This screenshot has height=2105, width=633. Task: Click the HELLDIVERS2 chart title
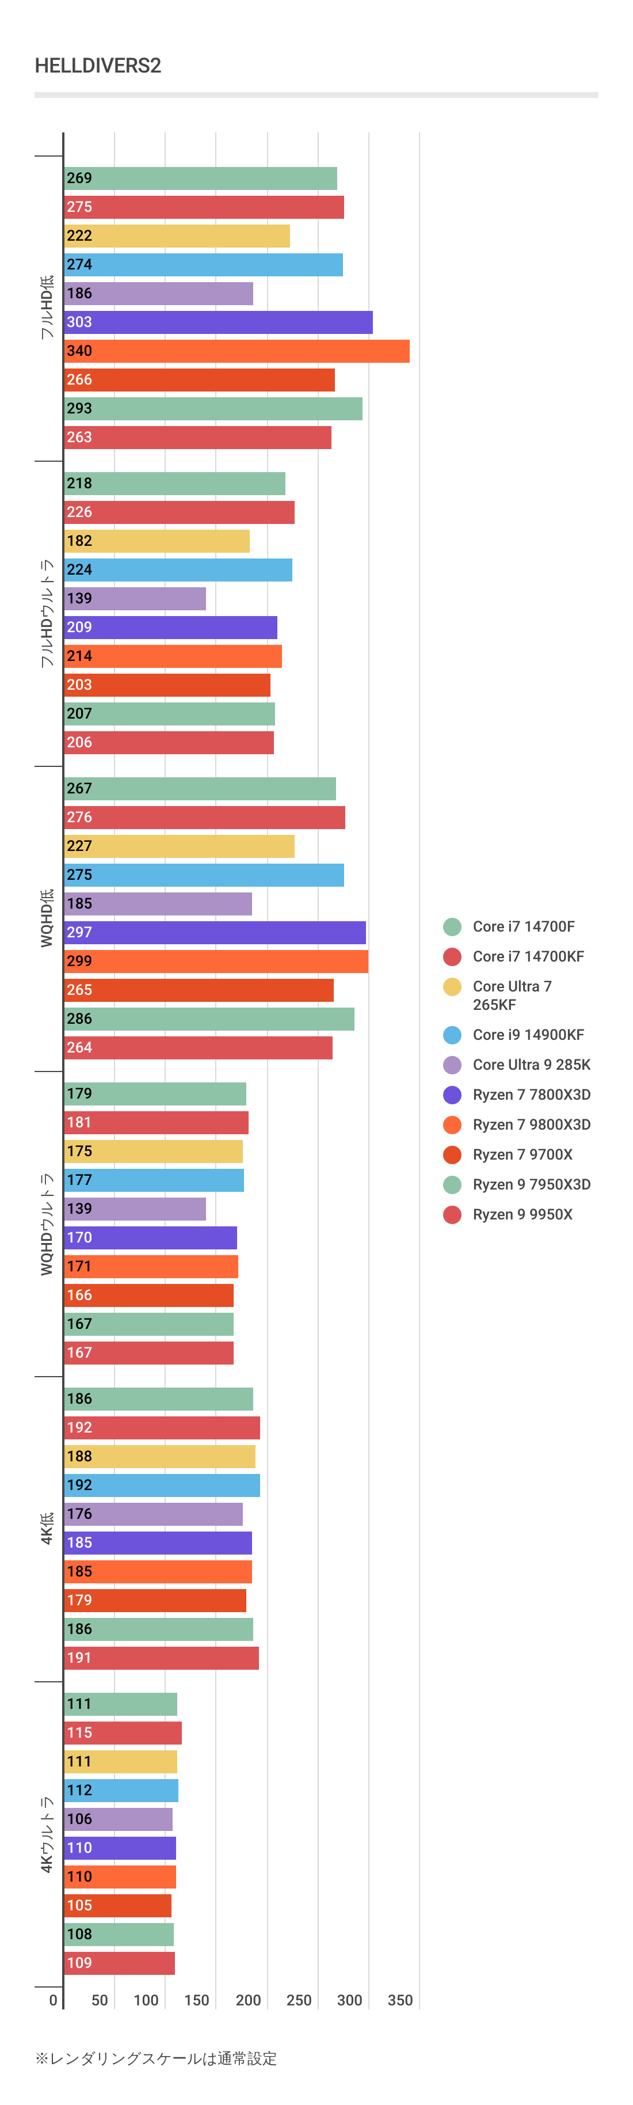point(98,66)
